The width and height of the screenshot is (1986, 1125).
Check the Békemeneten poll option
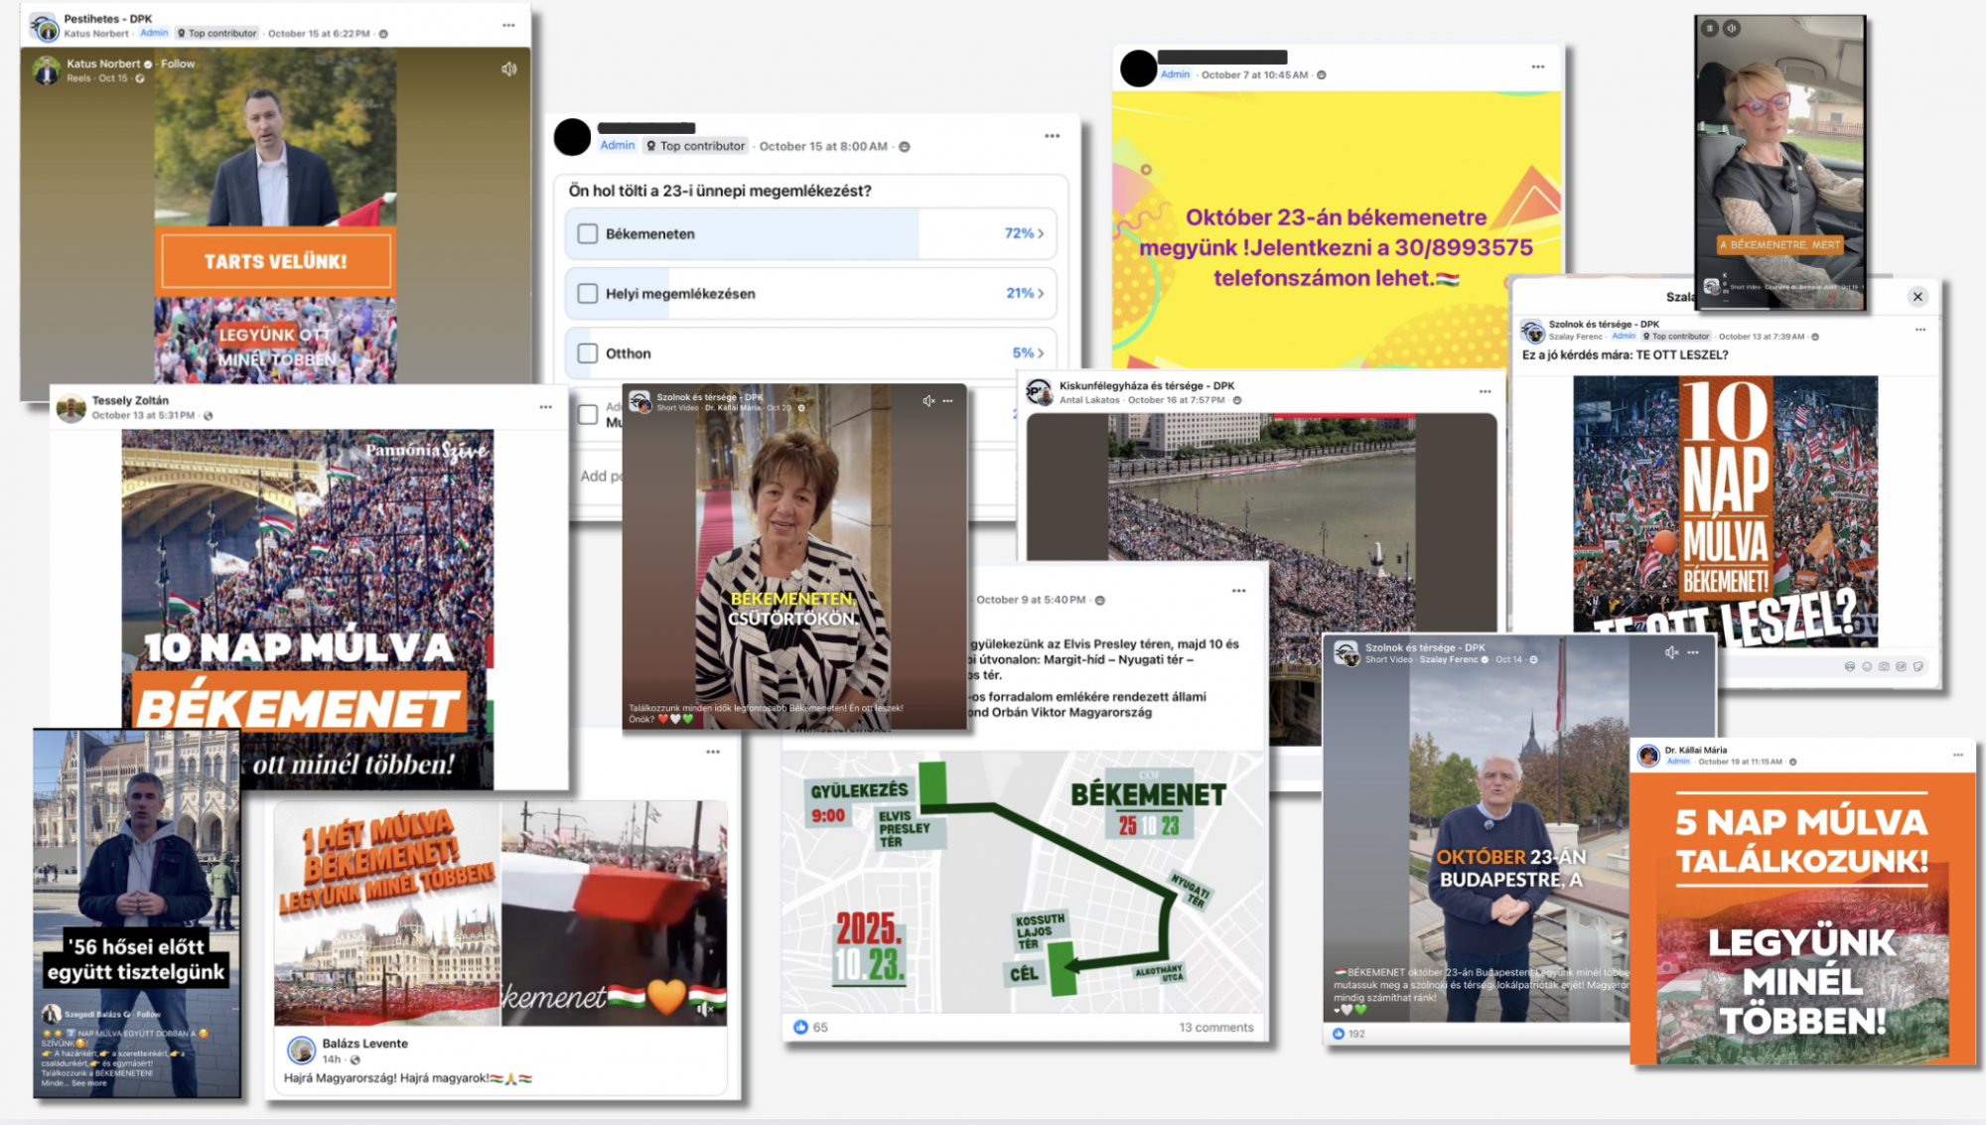click(x=588, y=234)
